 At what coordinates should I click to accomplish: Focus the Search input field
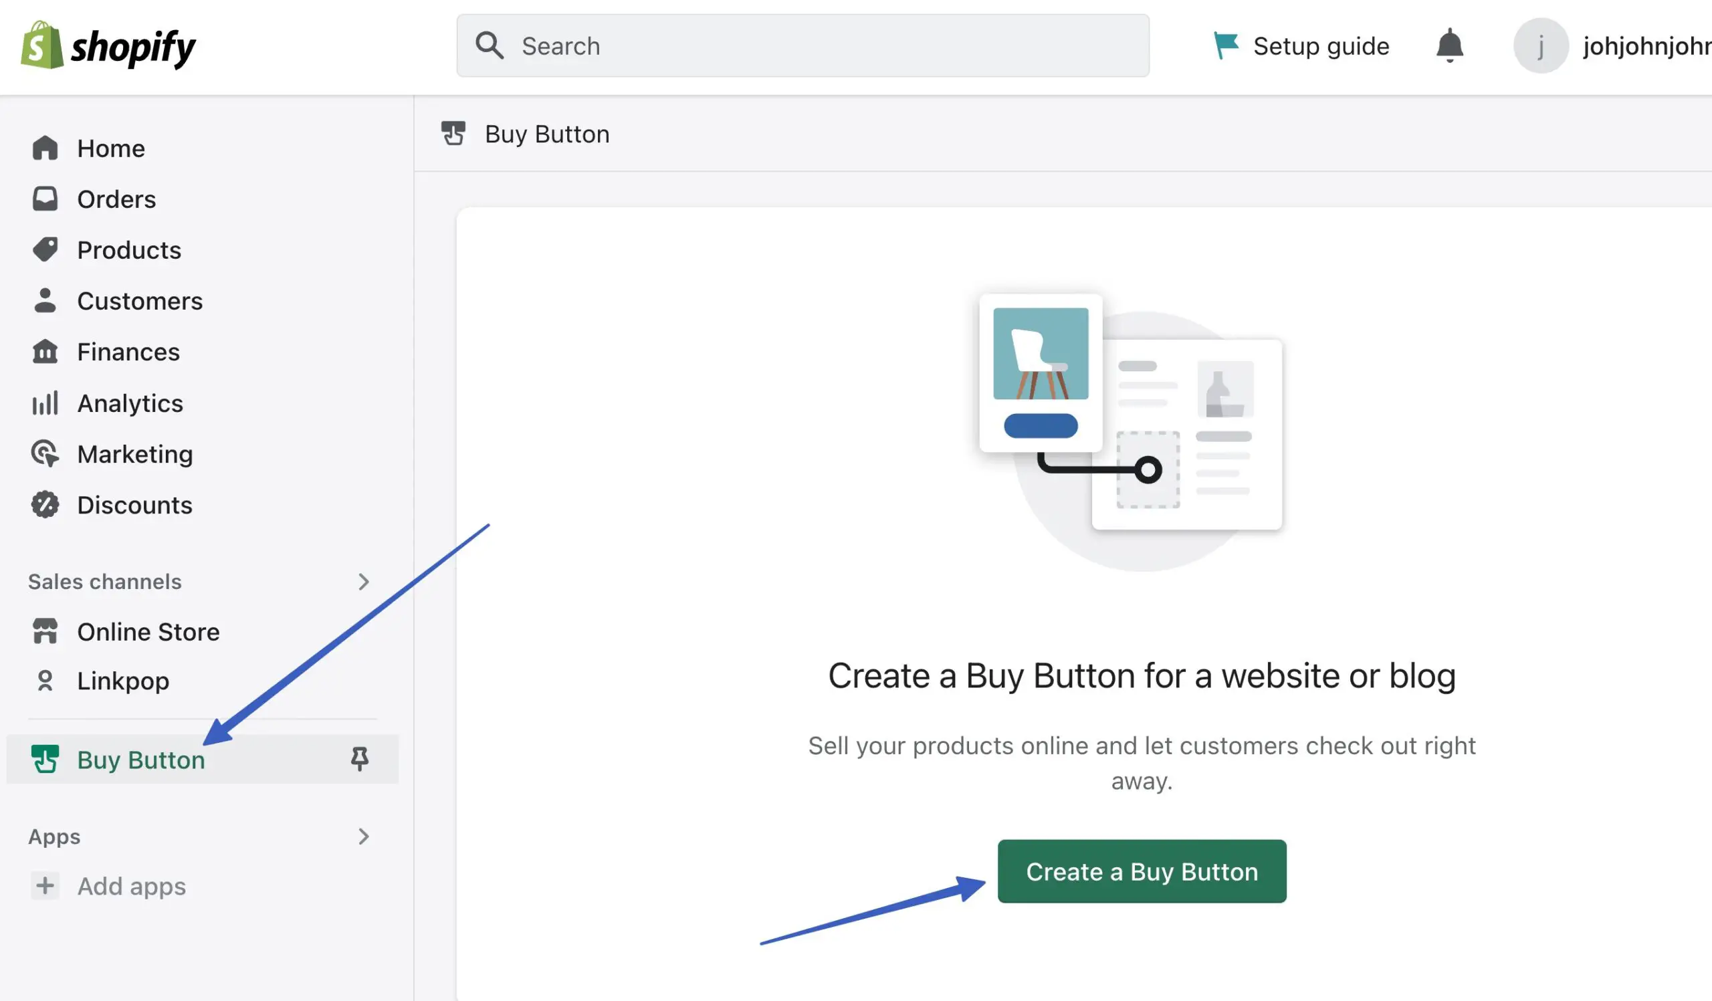tap(803, 45)
